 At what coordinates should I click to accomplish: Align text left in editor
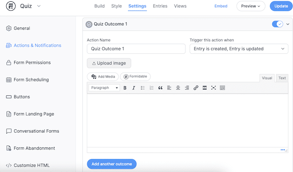169,88
